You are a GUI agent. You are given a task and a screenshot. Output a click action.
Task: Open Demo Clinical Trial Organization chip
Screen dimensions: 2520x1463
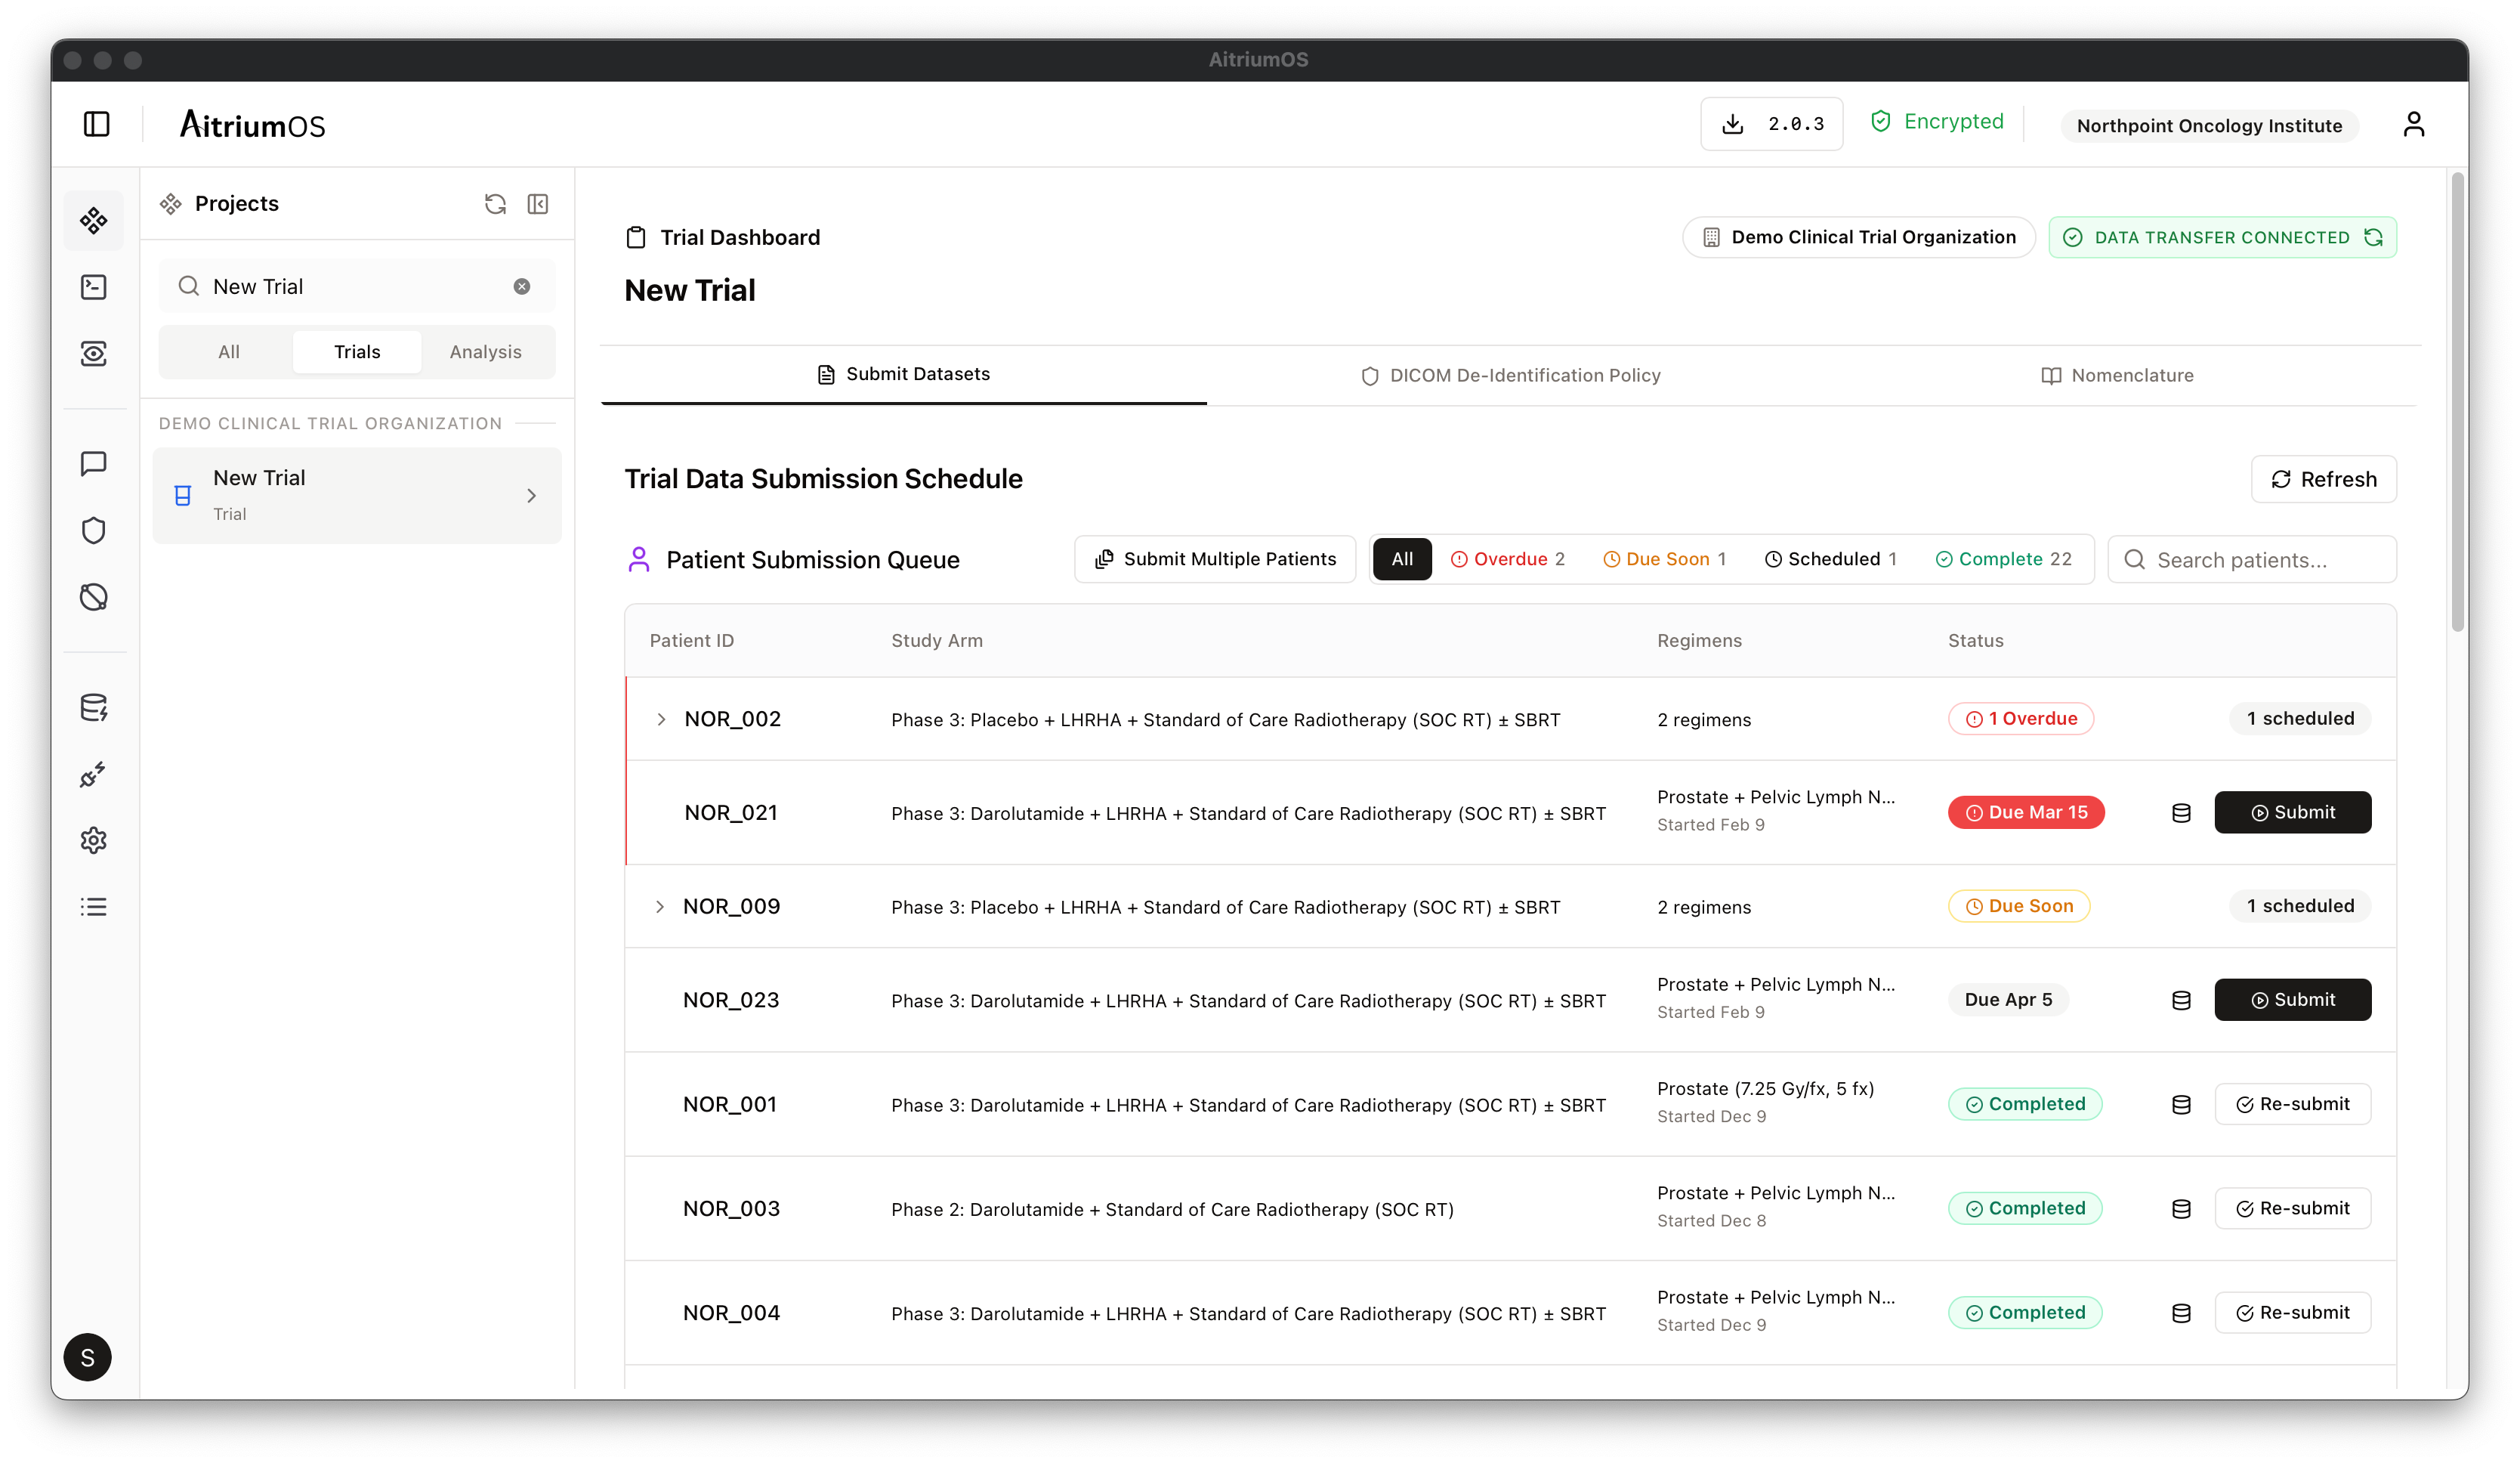[x=1858, y=237]
